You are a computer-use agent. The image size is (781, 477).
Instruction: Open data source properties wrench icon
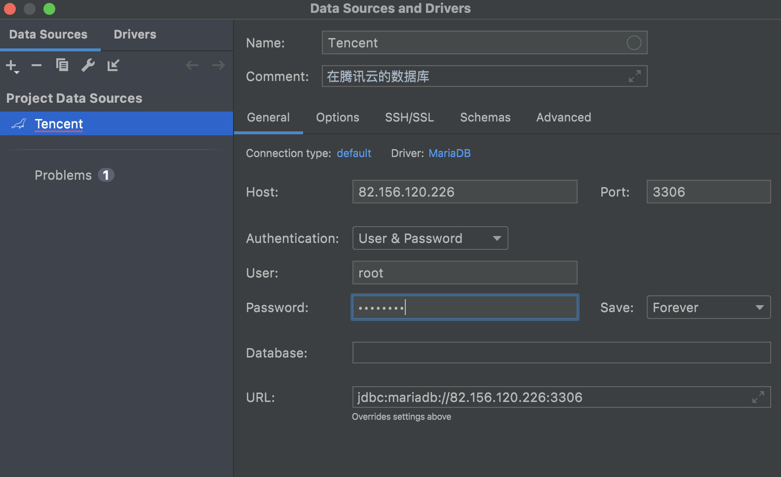click(88, 65)
